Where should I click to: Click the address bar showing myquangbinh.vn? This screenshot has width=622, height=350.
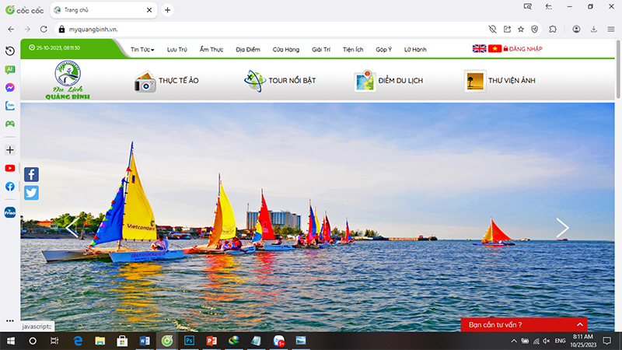point(274,30)
